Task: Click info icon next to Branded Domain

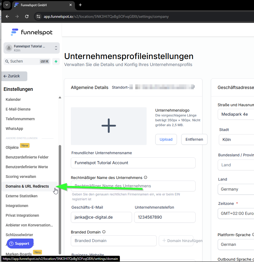Action: 104,232
